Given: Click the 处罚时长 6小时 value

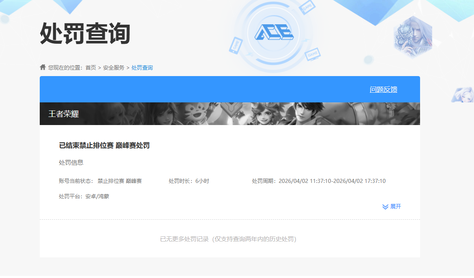Looking at the screenshot, I should pyautogui.click(x=189, y=181).
